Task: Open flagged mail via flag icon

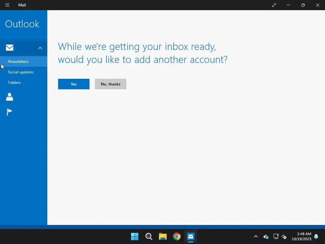Action: pos(10,112)
